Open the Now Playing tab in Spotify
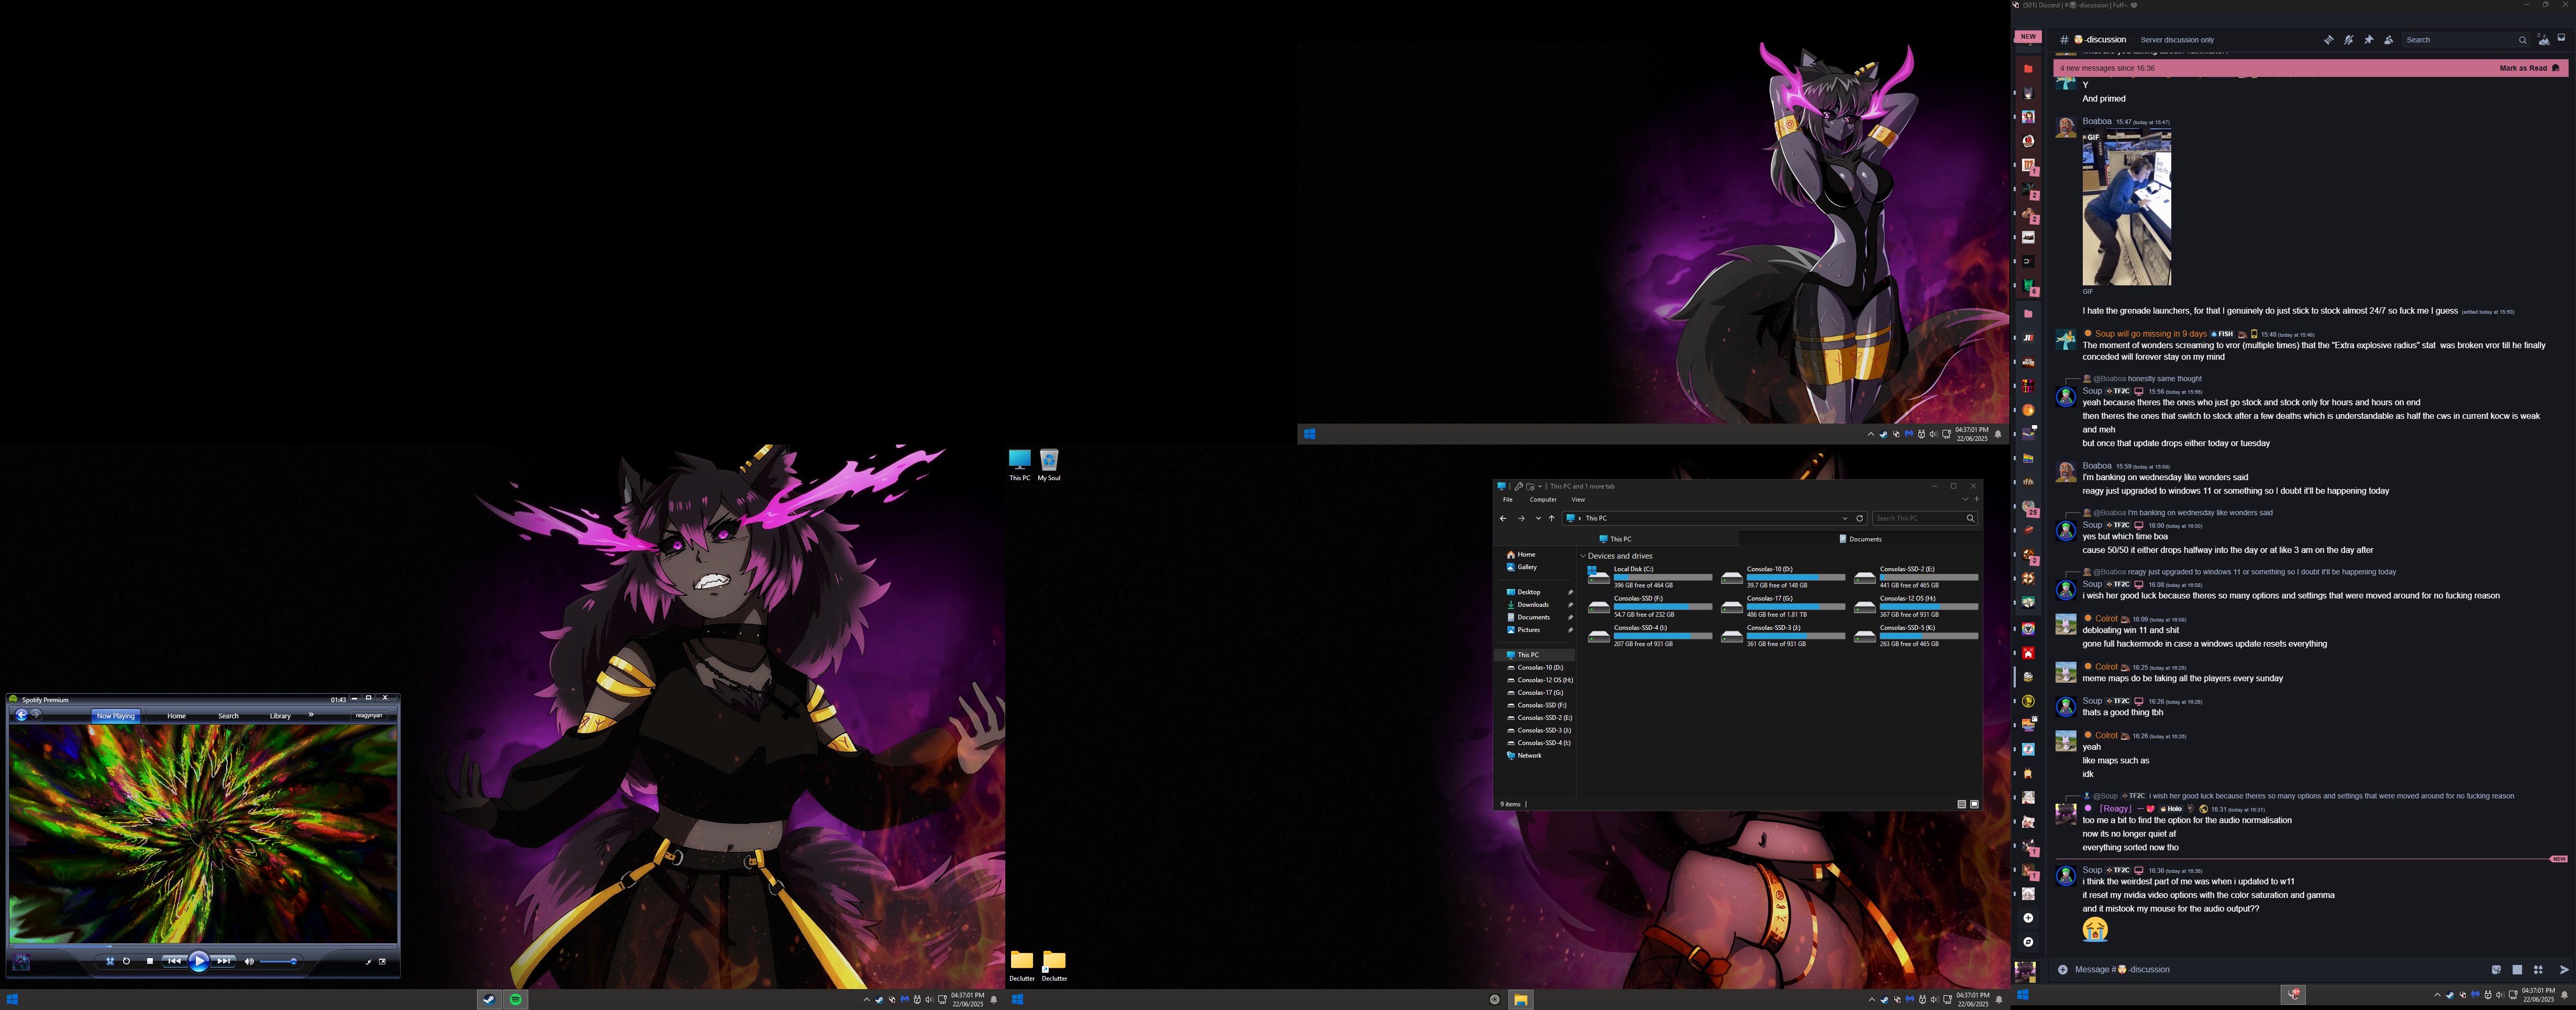 pos(116,716)
